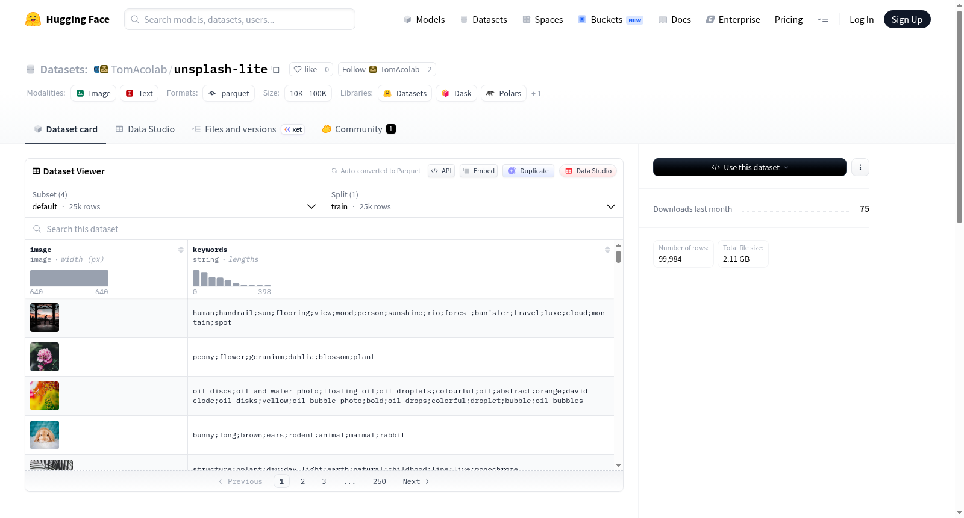The height and width of the screenshot is (518, 964).
Task: Click the bunny;long;brown keywords cell
Action: pos(401,435)
